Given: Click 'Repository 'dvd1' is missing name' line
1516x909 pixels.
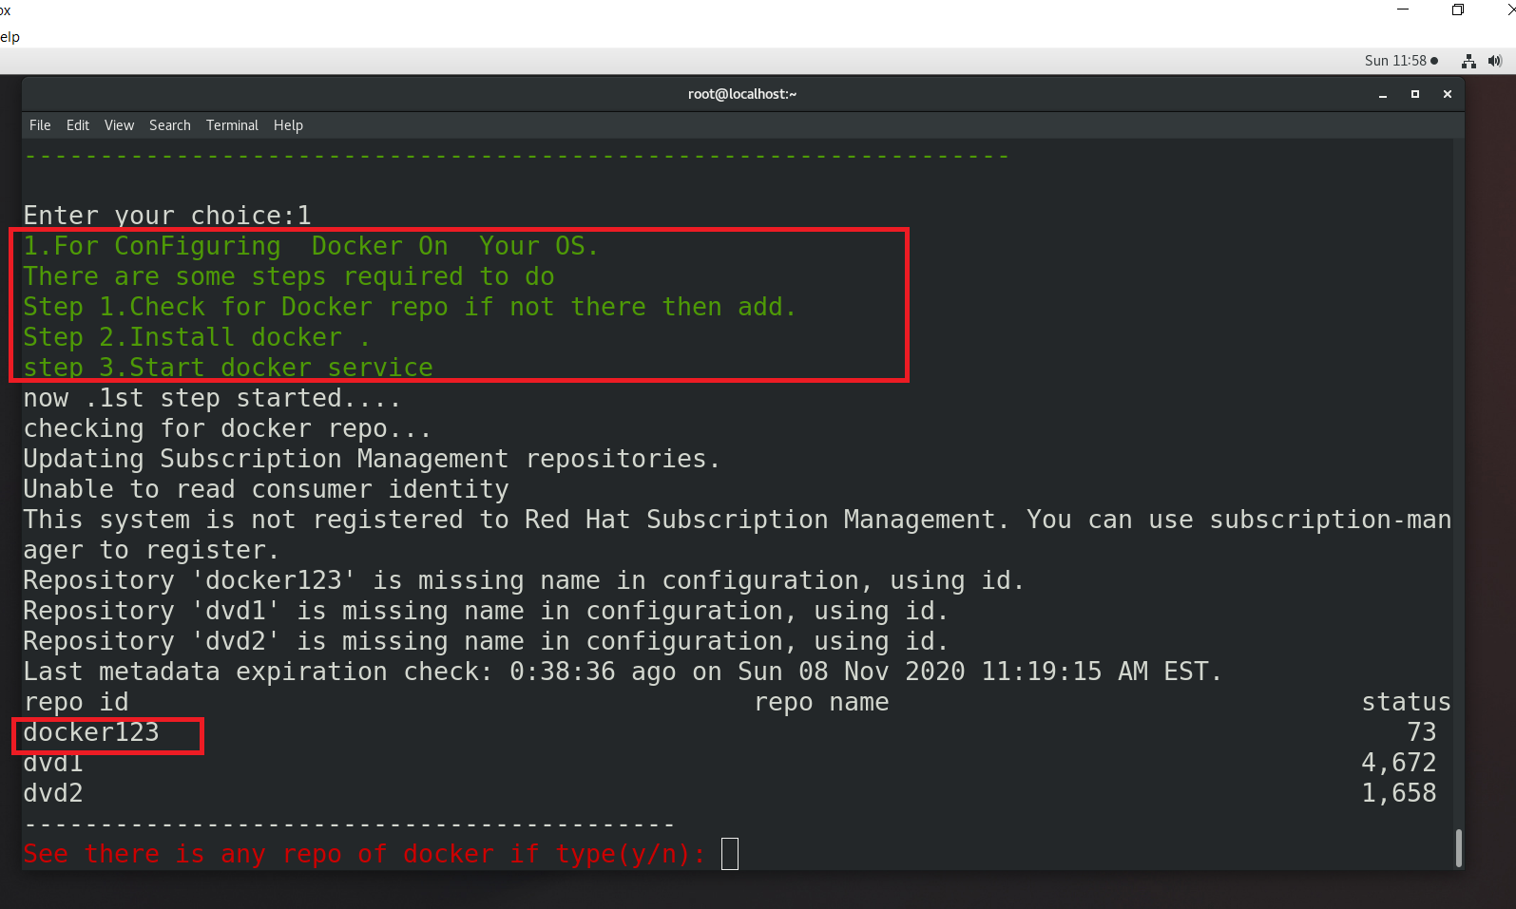Looking at the screenshot, I should click(x=486, y=611).
